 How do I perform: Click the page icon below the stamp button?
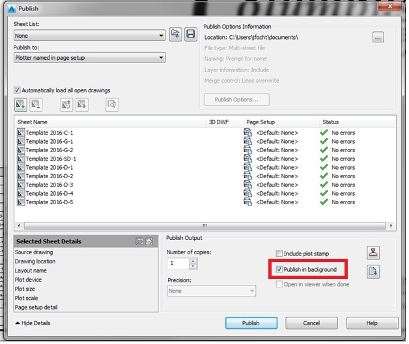pyautogui.click(x=373, y=272)
